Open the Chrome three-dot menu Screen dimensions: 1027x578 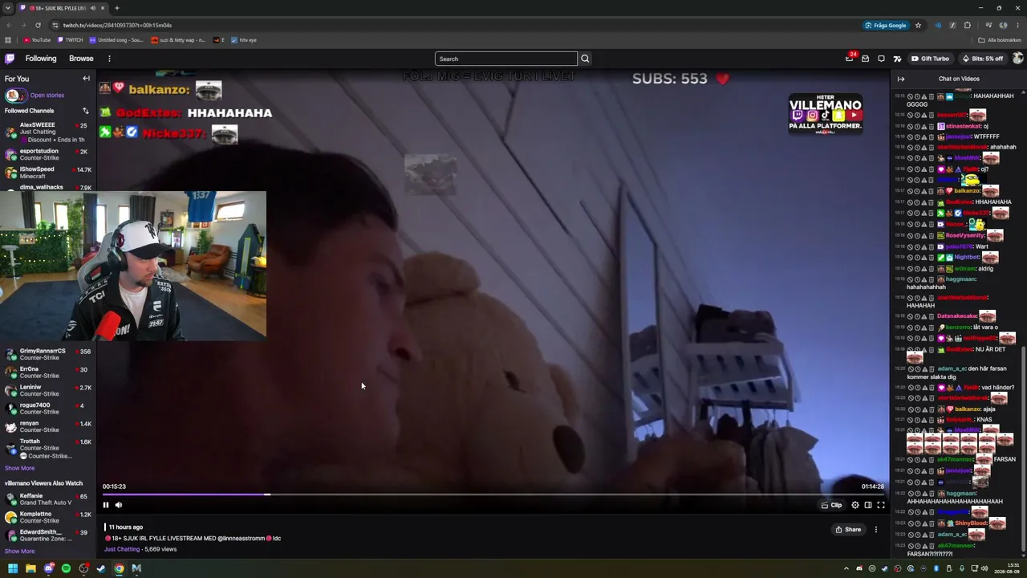(x=1019, y=25)
